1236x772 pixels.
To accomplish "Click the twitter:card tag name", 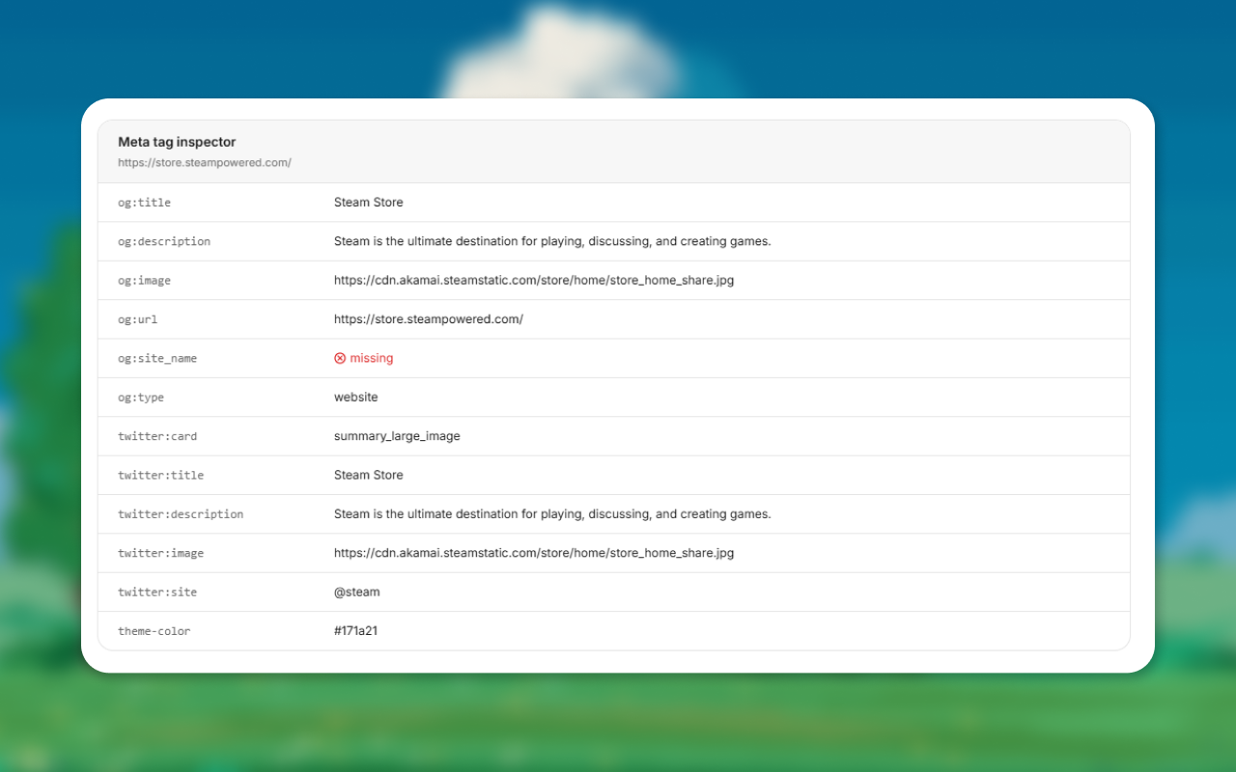I will click(157, 436).
